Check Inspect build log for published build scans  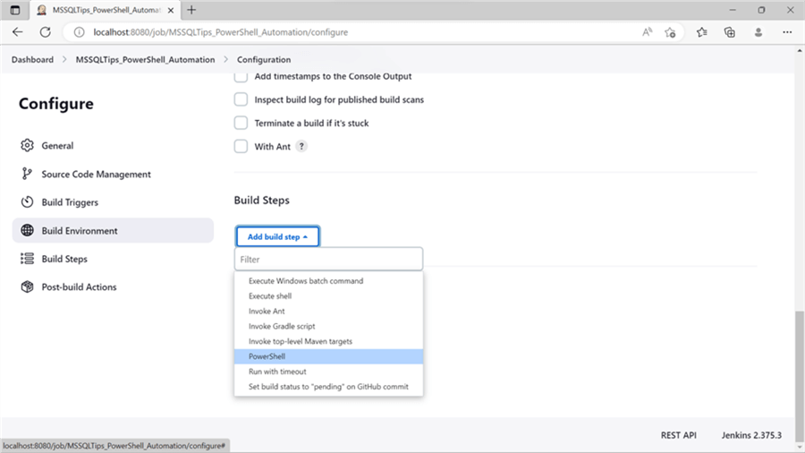241,99
